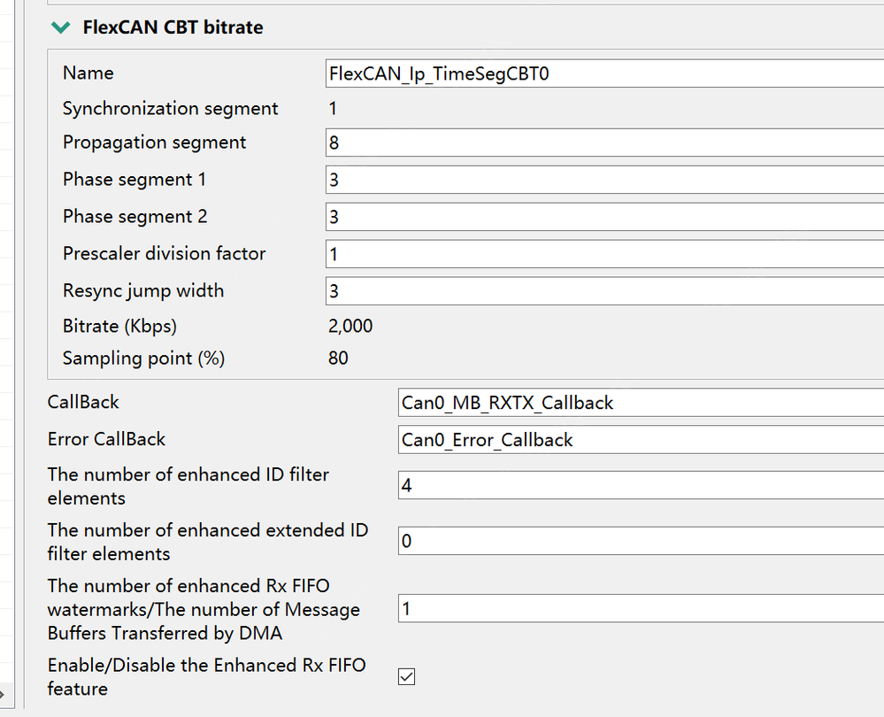Click the enhanced ID filter elements field
Screen dimensions: 884x717
click(x=575, y=485)
